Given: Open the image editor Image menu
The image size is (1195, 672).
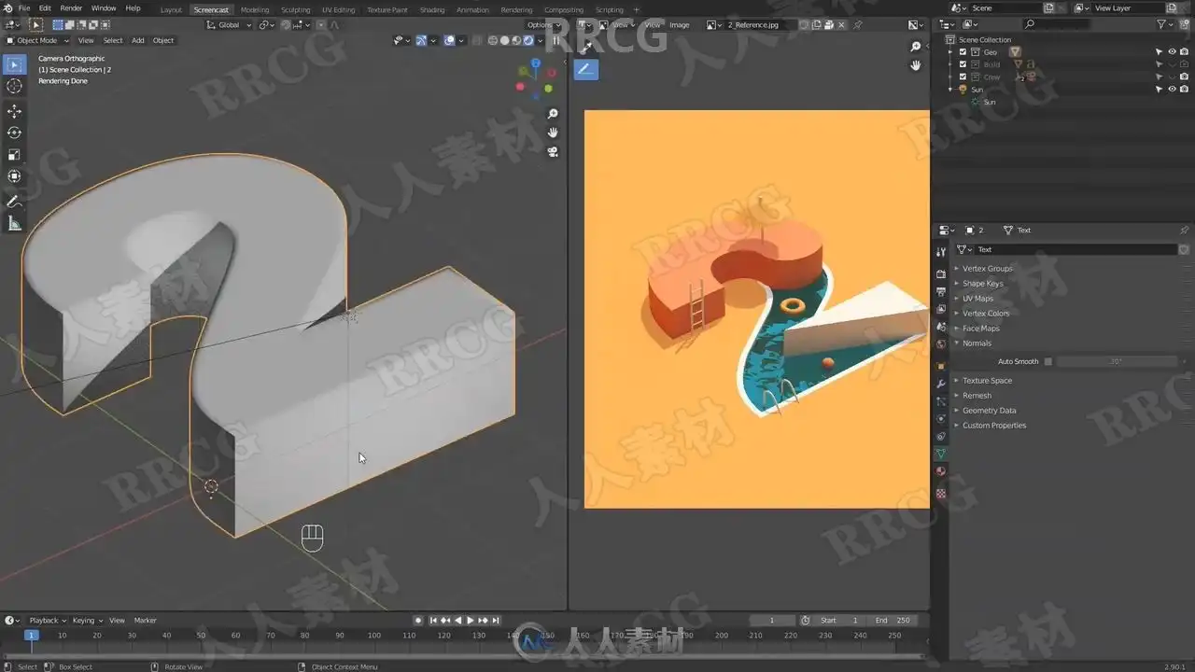Looking at the screenshot, I should [x=680, y=25].
